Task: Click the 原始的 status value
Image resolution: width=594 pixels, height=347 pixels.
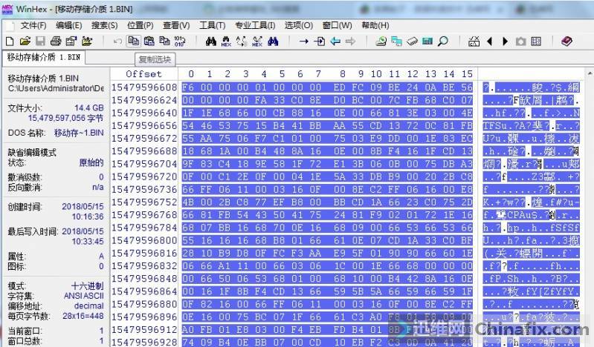Action: 91,163
